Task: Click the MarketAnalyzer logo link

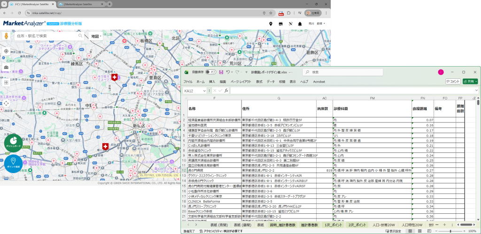Action: pos(24,23)
